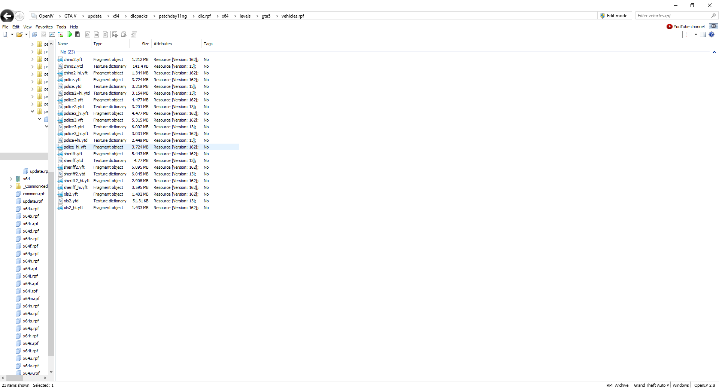Click the checkmark window toolbar icon

pyautogui.click(x=52, y=34)
